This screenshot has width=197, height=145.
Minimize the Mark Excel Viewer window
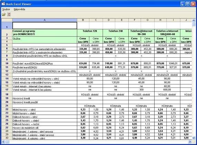[x=183, y=4]
